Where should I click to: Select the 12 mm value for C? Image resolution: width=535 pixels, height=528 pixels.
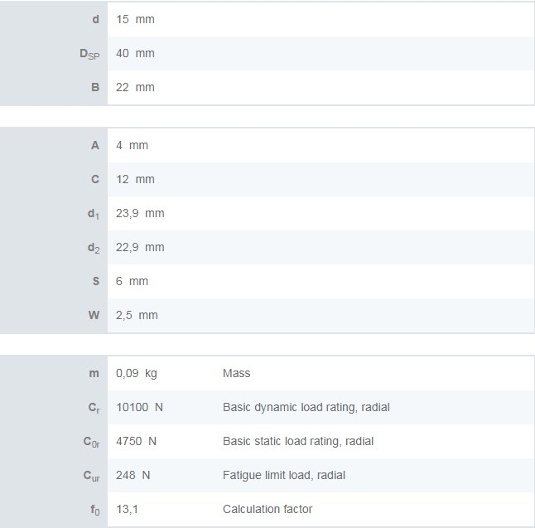[x=135, y=179]
